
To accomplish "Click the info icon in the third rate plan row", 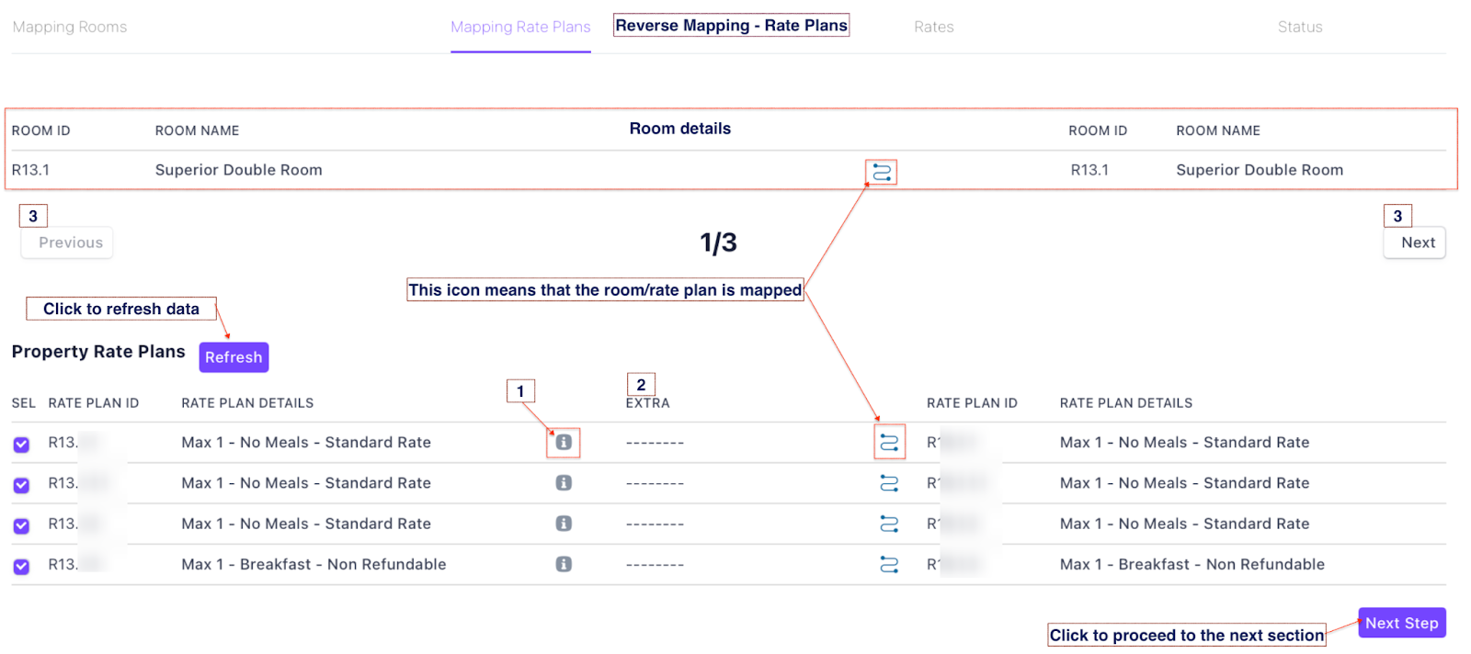I will tap(564, 524).
